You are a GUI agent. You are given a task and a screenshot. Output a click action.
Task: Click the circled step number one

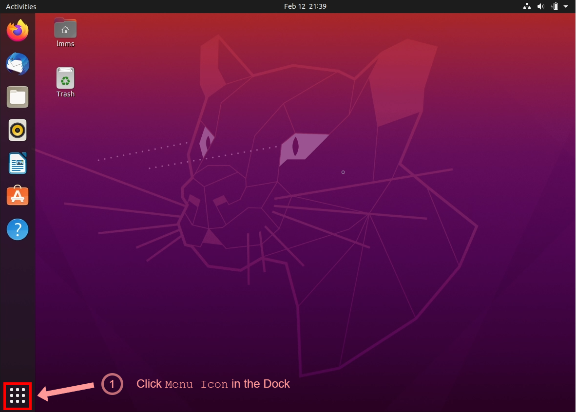coord(112,384)
